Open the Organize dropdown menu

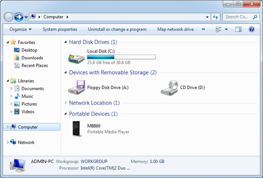20,29
